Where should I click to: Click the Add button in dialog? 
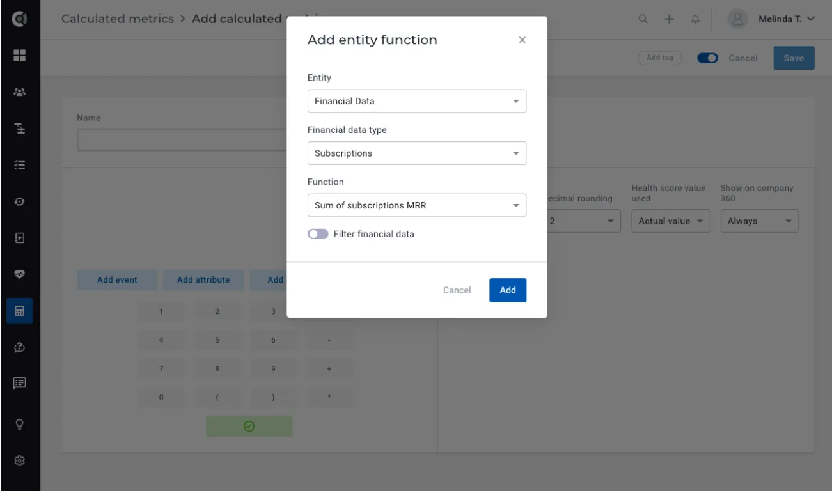pyautogui.click(x=508, y=290)
